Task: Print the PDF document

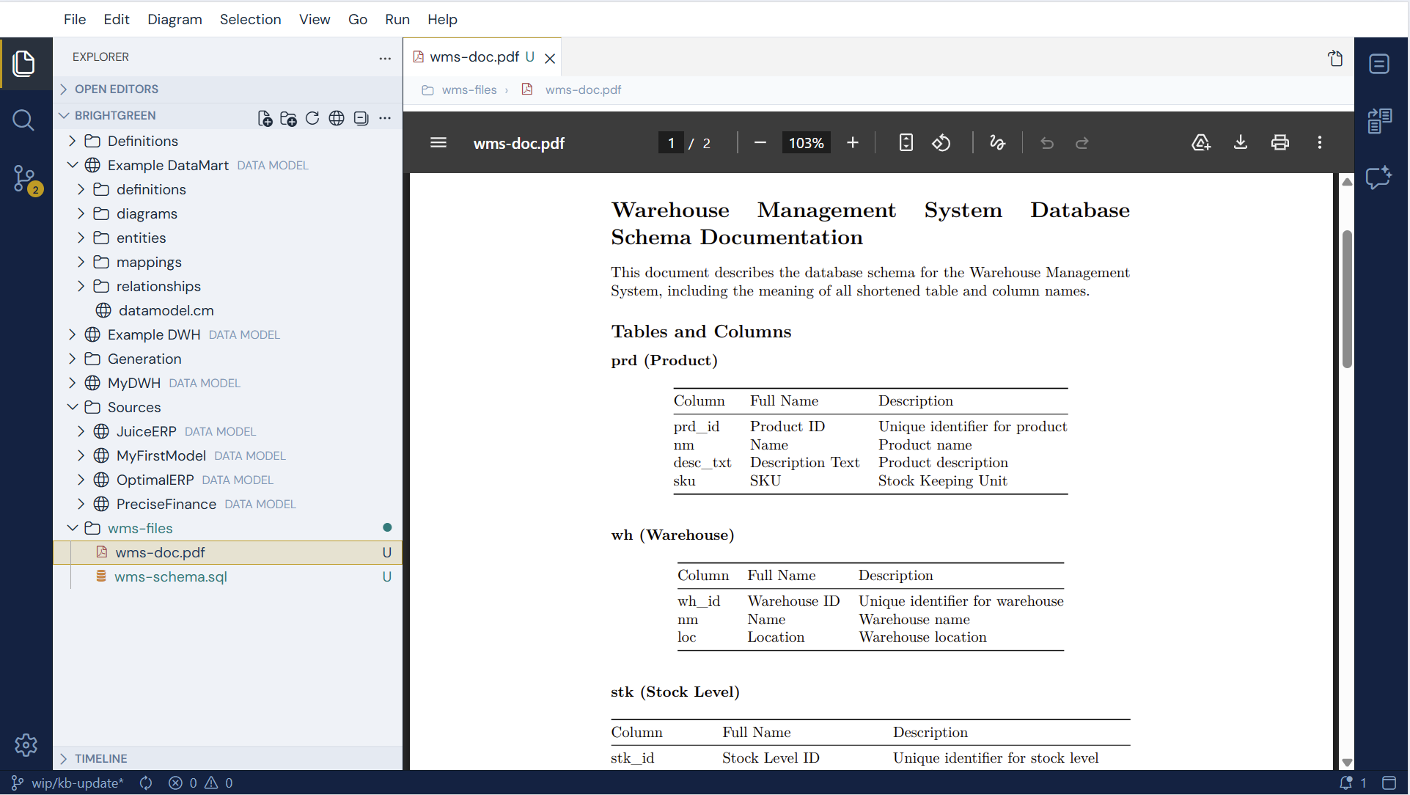Action: pos(1280,143)
